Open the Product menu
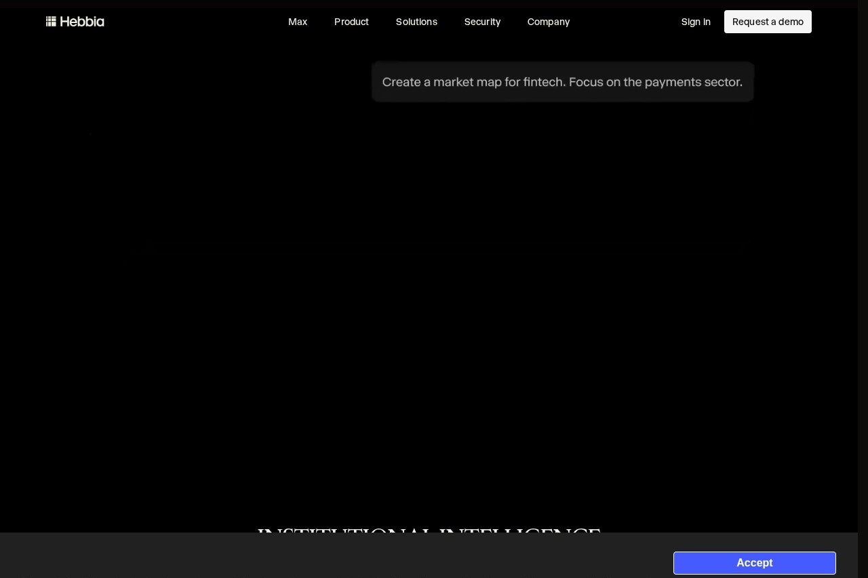The image size is (868, 578). pos(351,22)
